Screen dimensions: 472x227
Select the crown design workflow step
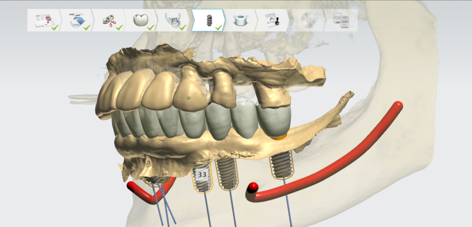(x=142, y=20)
